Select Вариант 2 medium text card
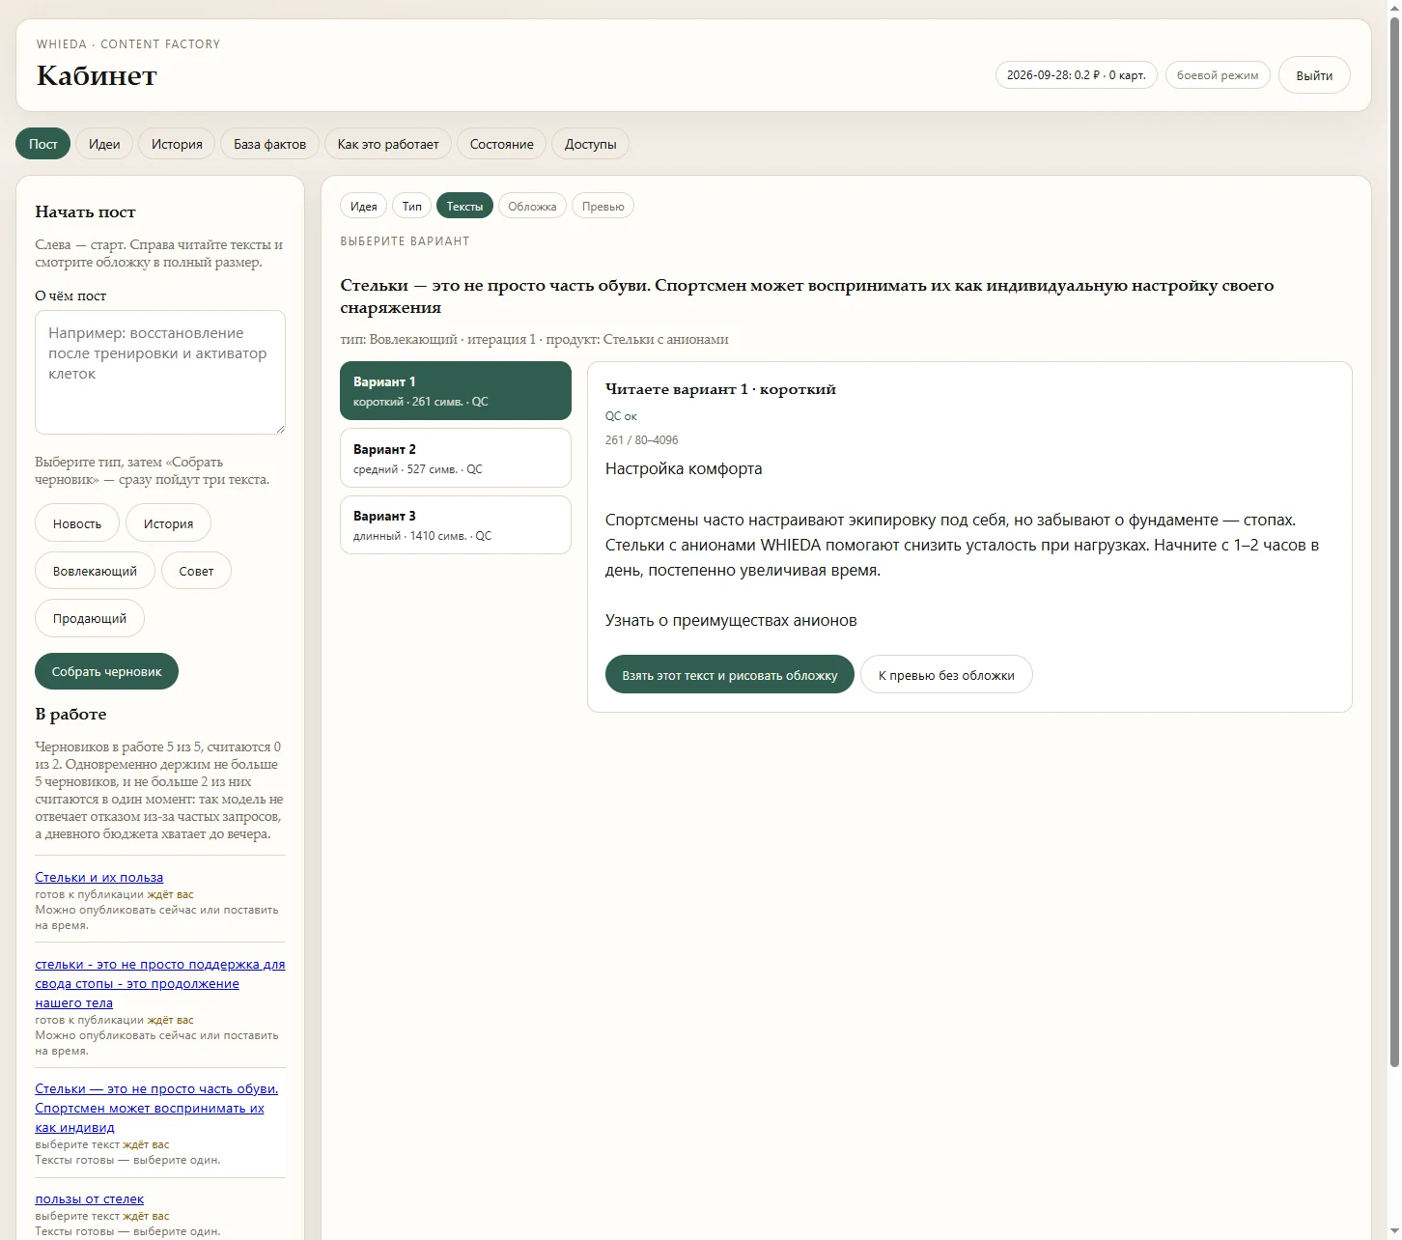 point(456,458)
